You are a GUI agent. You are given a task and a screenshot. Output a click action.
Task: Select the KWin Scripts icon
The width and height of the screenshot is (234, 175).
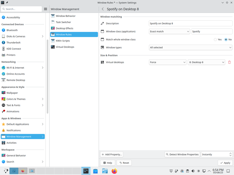pos(53,40)
